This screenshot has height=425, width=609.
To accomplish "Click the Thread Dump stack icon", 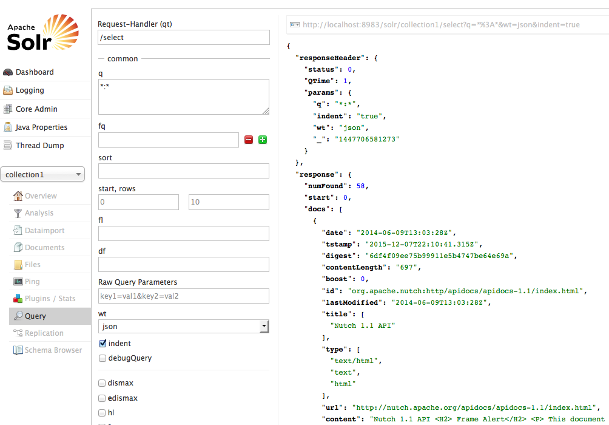I will pyautogui.click(x=8, y=146).
